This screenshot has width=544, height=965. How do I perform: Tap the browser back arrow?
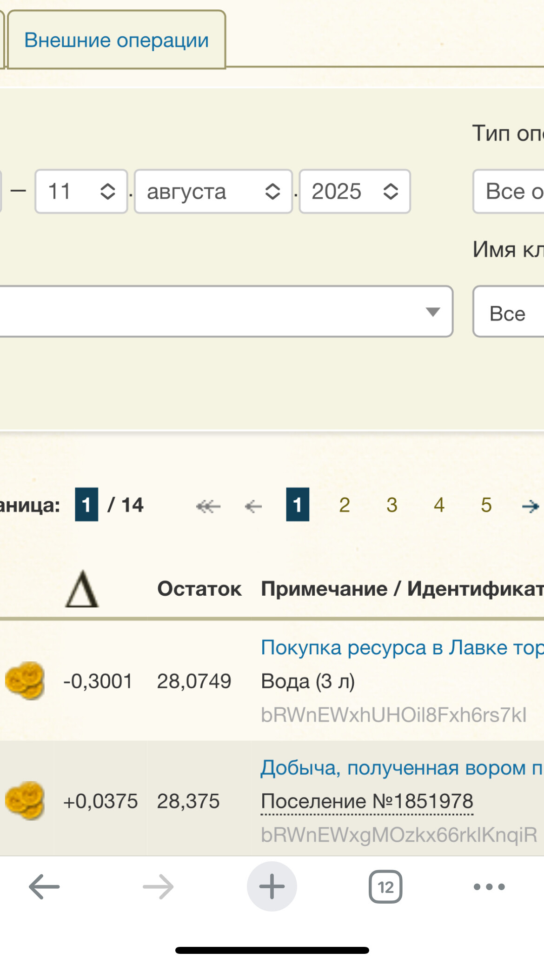(x=44, y=887)
